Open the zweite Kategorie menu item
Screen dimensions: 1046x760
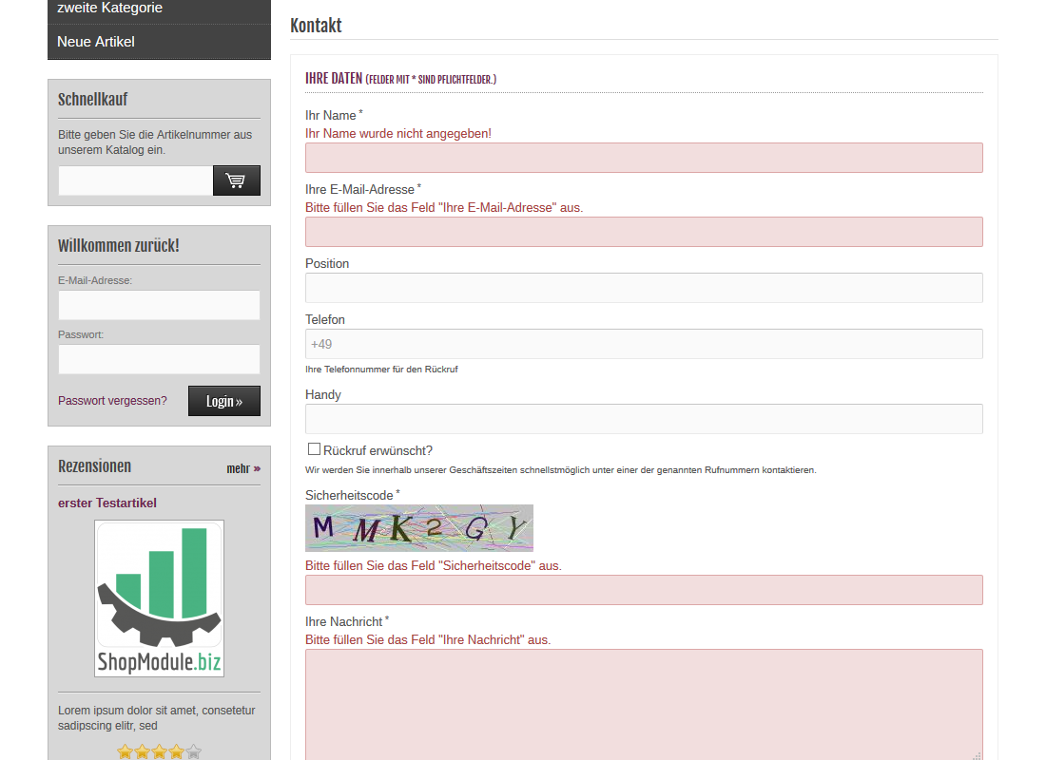click(x=109, y=9)
